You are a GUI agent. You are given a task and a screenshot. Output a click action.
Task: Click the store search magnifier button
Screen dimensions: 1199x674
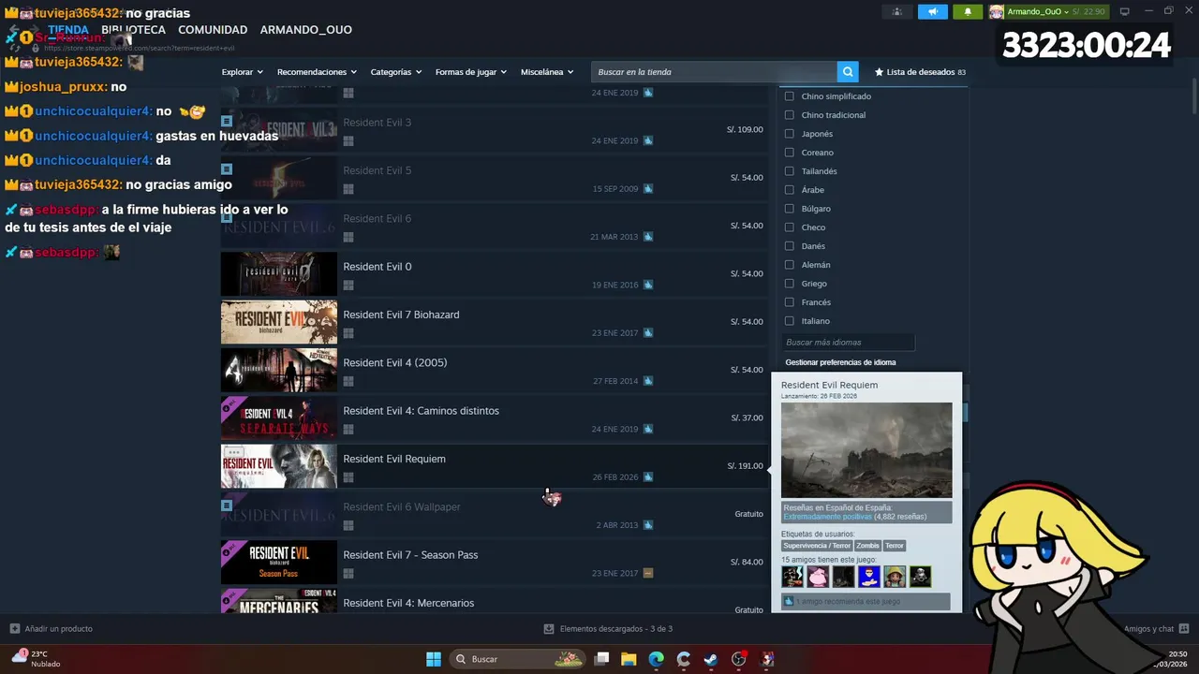[x=848, y=72]
